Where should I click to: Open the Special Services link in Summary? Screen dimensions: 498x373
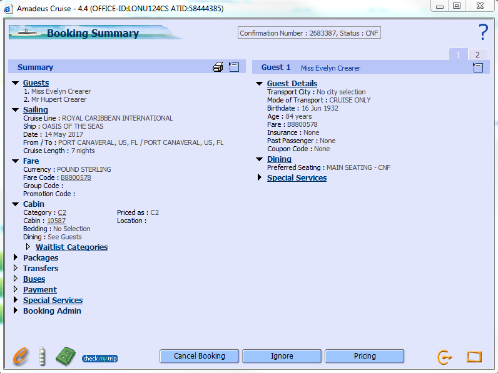(x=53, y=301)
